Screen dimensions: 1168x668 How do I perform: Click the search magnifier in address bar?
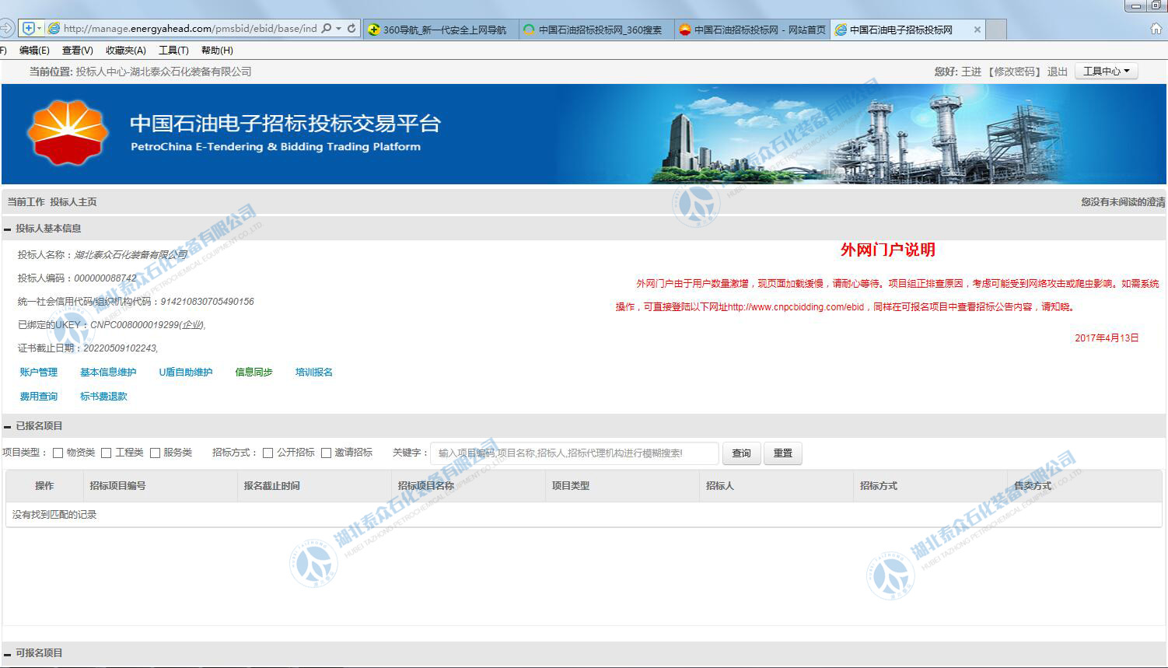327,29
